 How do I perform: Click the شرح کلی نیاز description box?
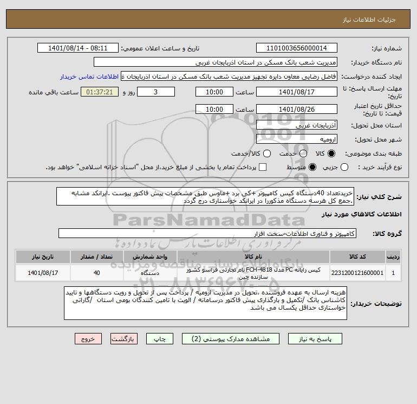coord(205,196)
